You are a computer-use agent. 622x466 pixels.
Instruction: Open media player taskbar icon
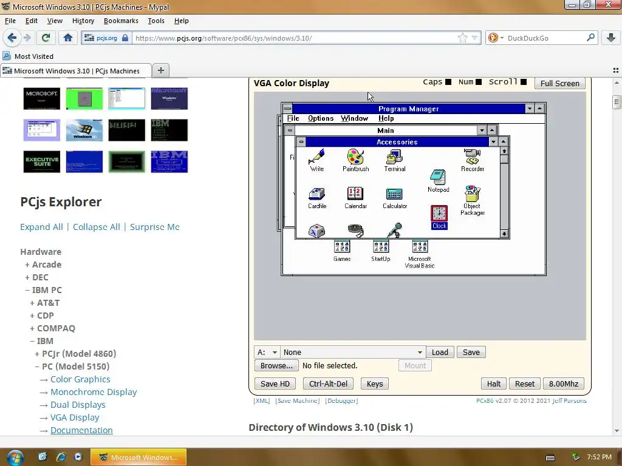click(78, 457)
